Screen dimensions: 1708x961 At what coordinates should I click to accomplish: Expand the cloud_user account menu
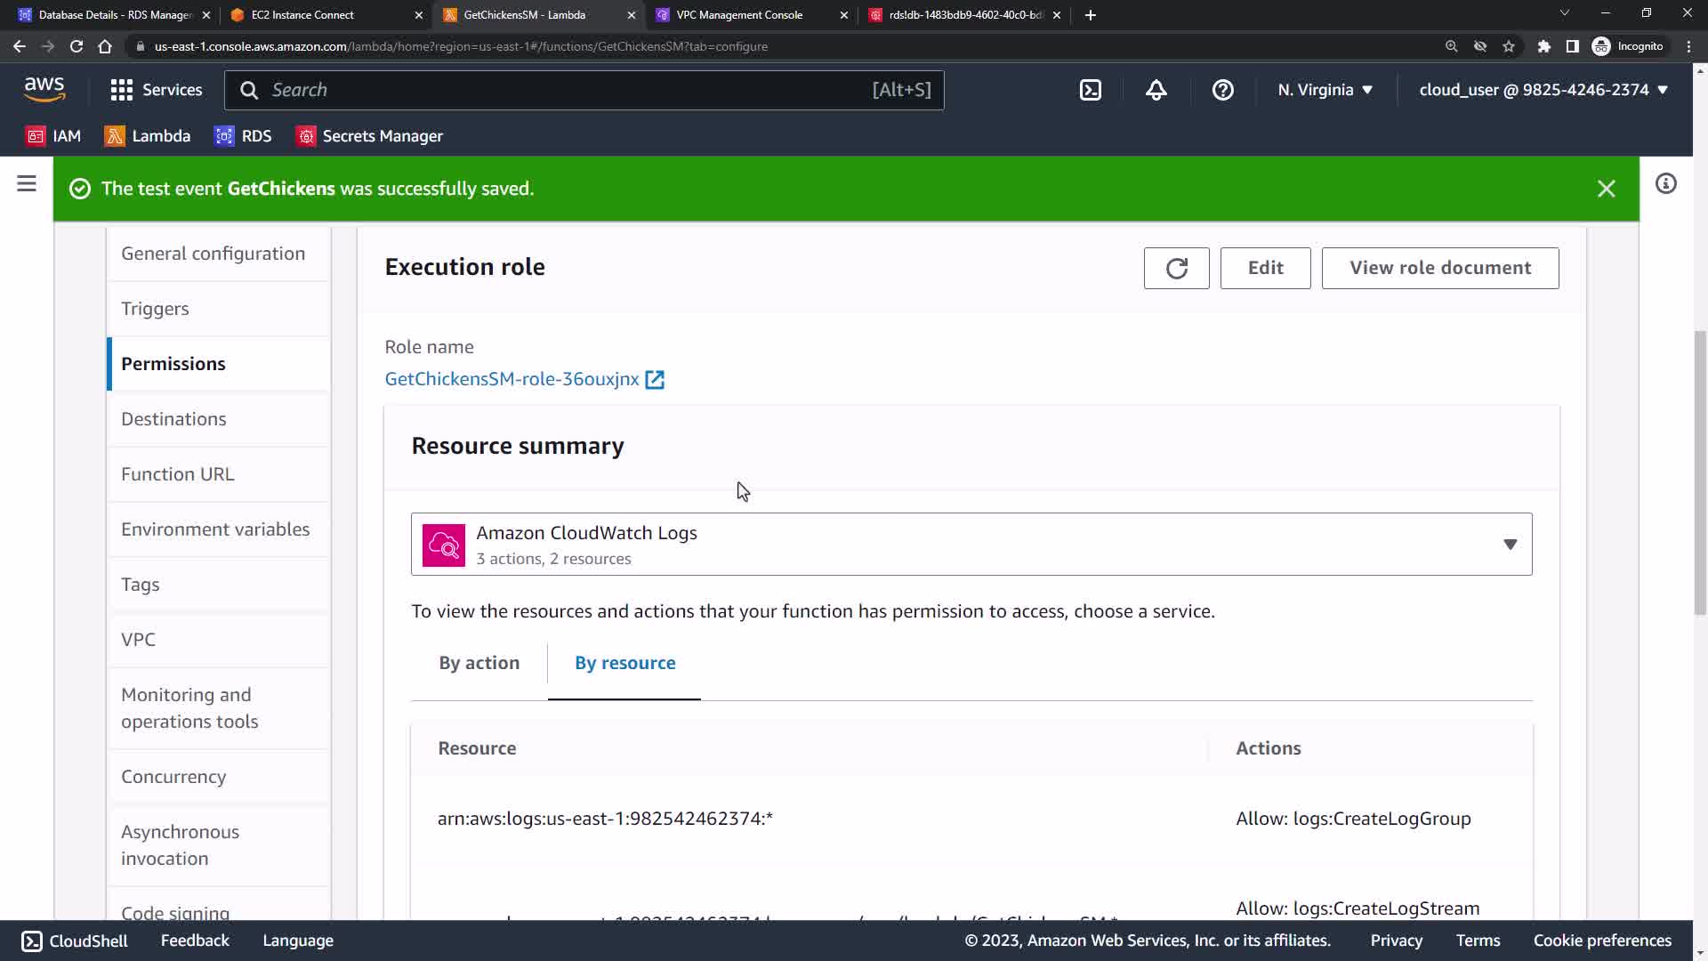1543,90
